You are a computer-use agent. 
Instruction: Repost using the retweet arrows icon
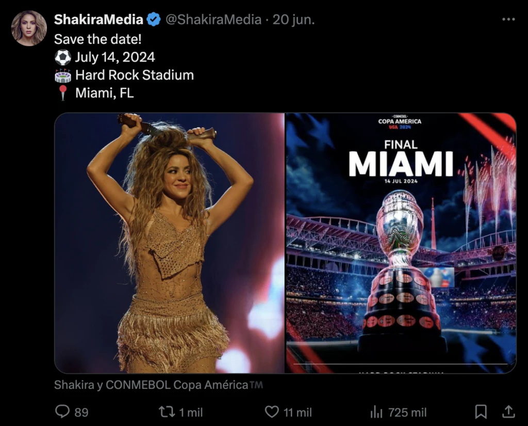point(166,412)
